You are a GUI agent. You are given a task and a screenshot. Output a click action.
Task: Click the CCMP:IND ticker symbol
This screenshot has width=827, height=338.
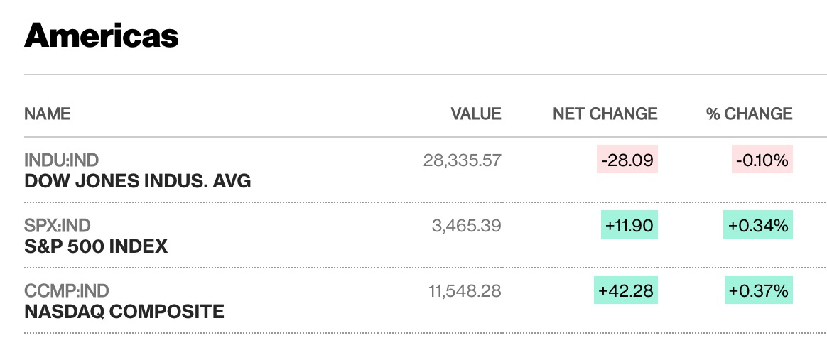point(67,290)
